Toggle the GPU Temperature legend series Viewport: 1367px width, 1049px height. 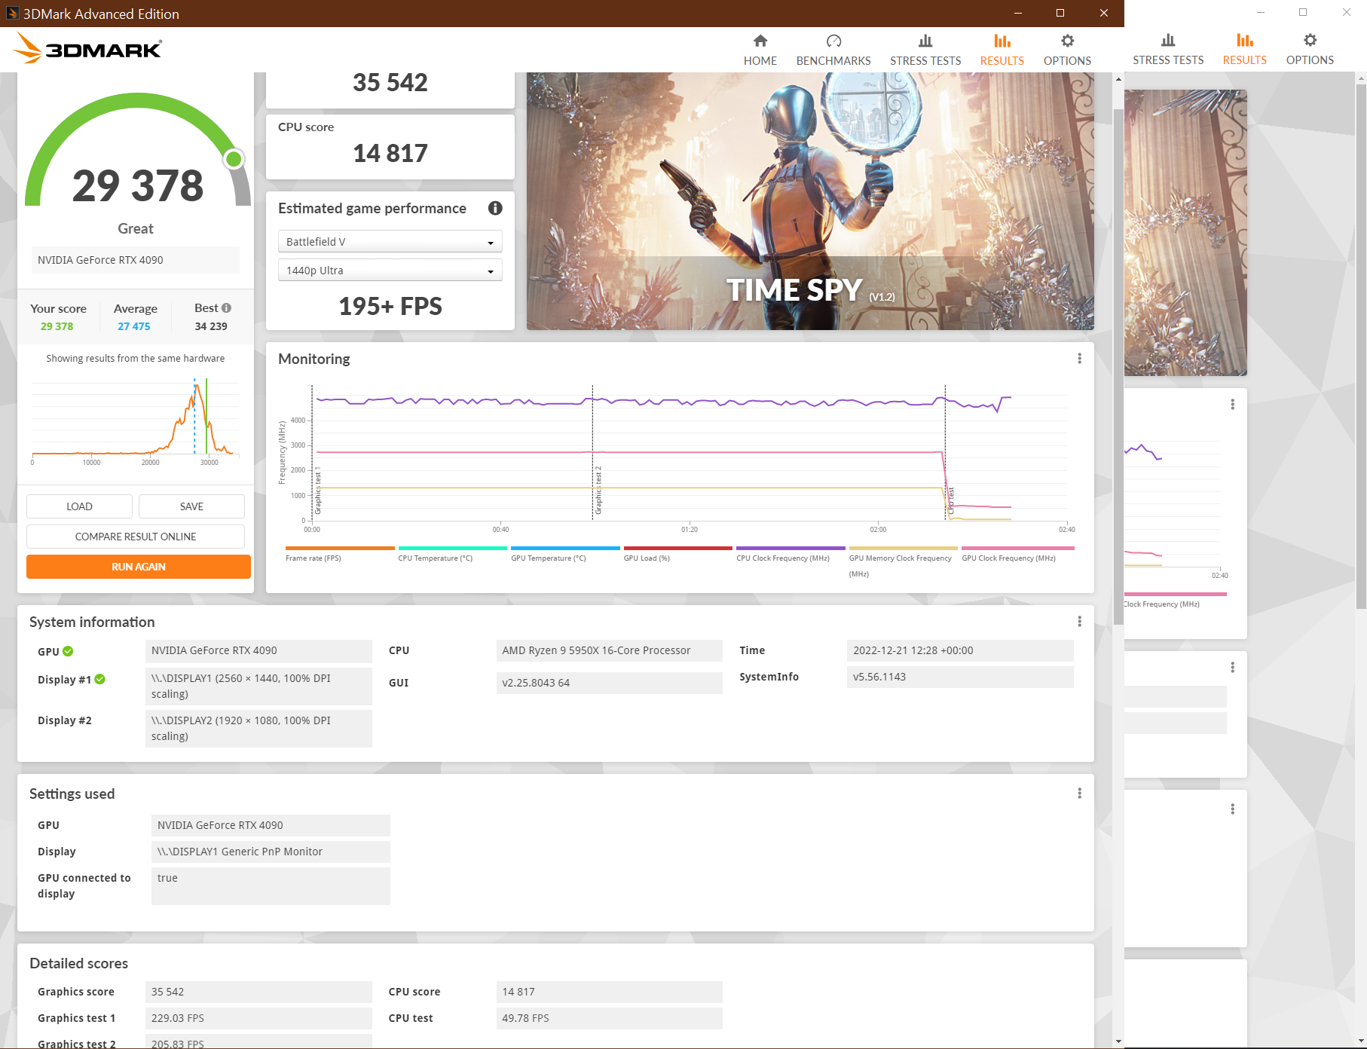click(x=565, y=554)
